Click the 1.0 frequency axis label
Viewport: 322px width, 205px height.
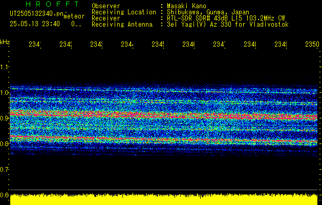pyautogui.click(x=4, y=93)
